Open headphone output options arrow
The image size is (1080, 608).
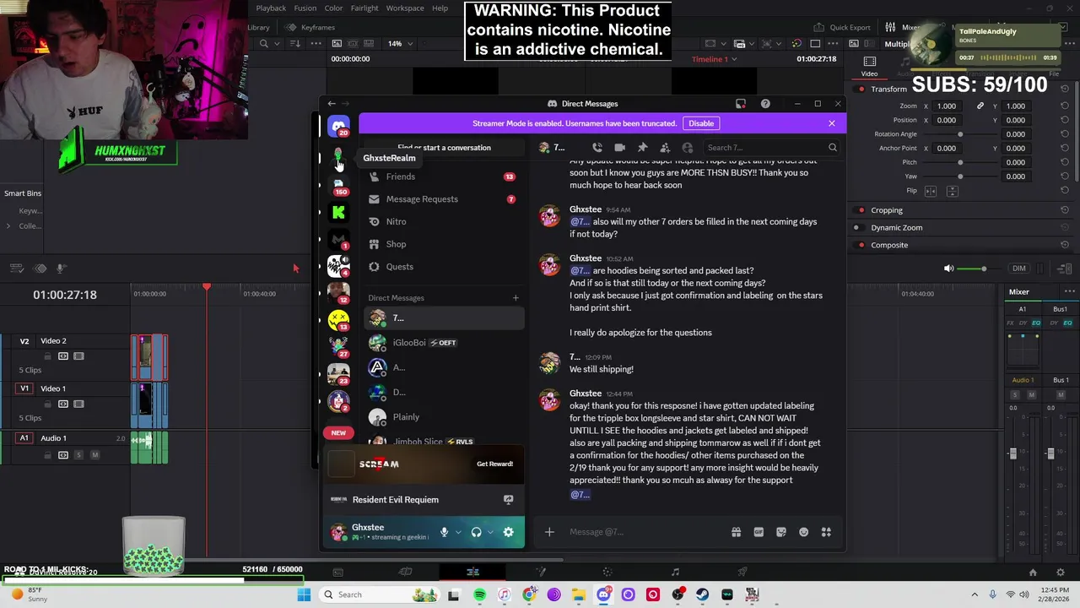(x=490, y=532)
